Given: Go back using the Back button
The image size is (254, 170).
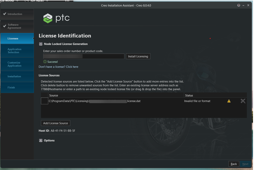Looking at the screenshot, I should tap(233, 164).
